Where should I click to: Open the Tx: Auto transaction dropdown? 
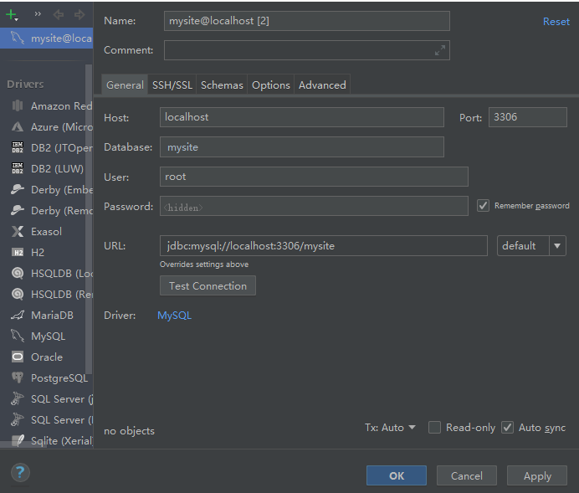click(390, 428)
